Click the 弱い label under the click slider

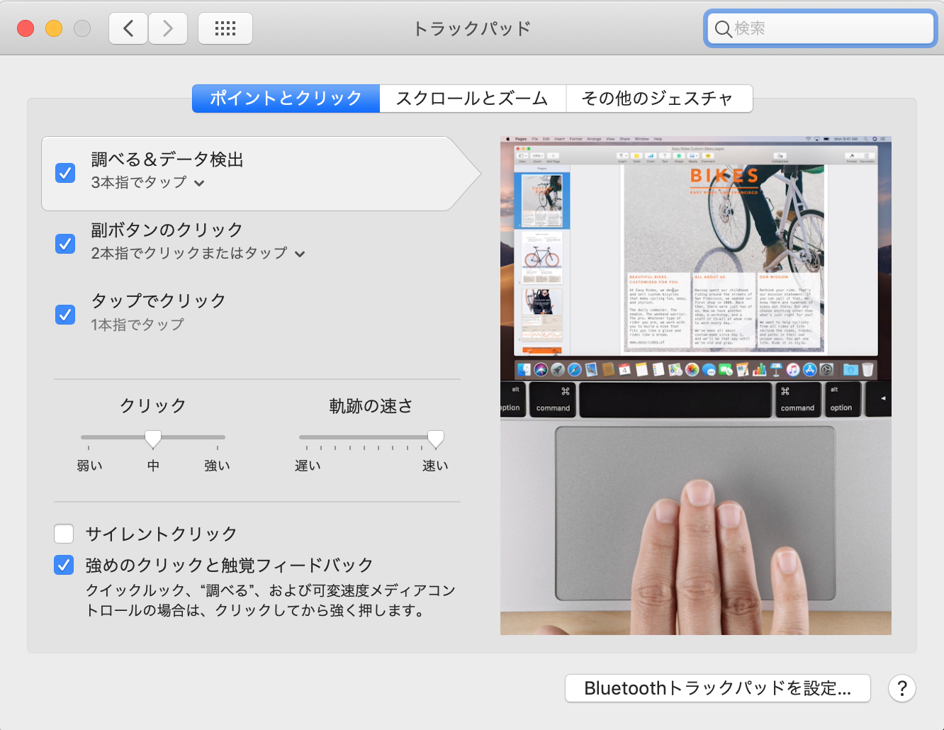[x=89, y=466]
